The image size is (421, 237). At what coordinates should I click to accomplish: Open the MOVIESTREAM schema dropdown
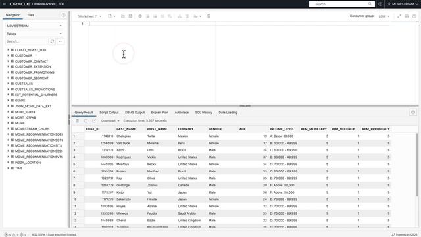[x=34, y=26]
